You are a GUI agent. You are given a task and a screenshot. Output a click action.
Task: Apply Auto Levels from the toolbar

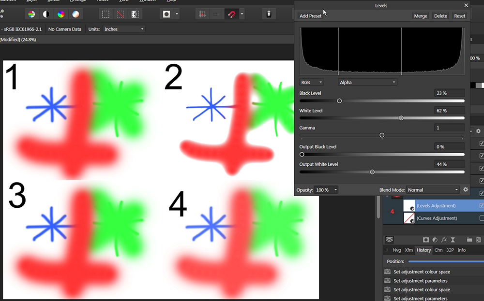pos(31,14)
